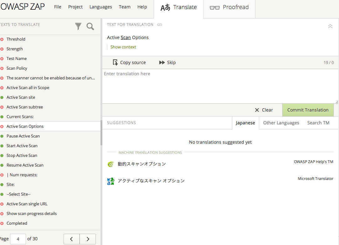Click the filter funnel icon

(78, 27)
